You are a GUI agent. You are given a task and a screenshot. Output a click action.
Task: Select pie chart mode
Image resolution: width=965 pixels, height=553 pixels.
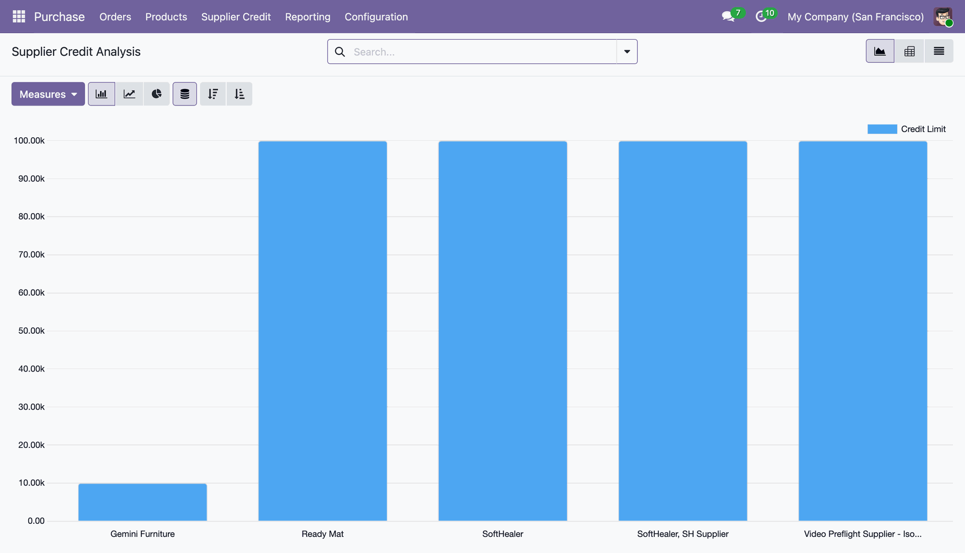(x=157, y=94)
